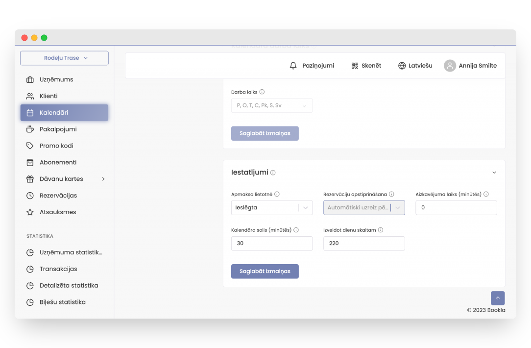Click the scroll-to-top arrow button
531x348 pixels.
[498, 298]
